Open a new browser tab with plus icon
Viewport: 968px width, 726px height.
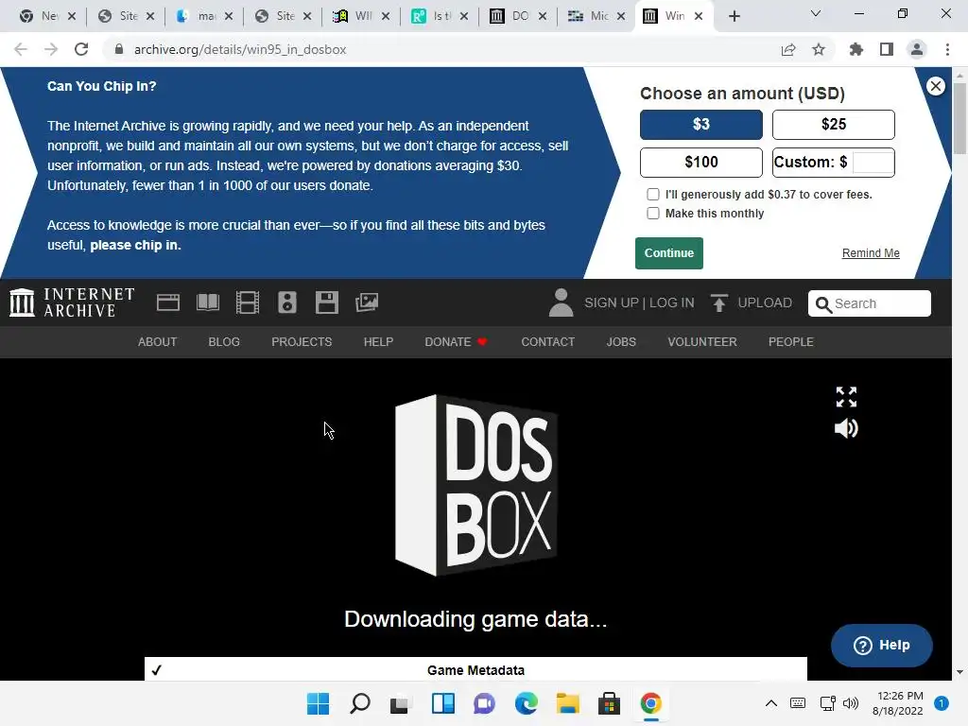pos(734,16)
